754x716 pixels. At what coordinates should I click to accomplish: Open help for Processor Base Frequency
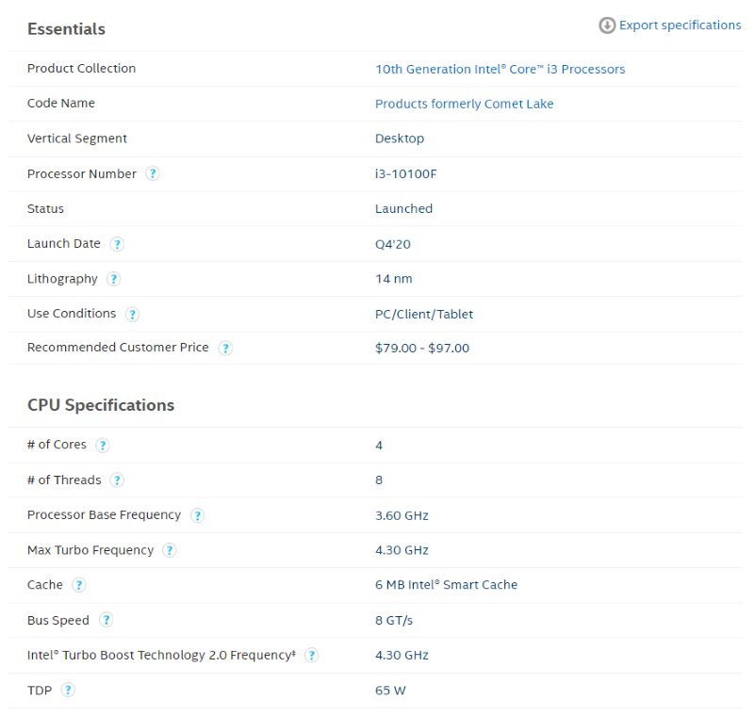[x=197, y=515]
